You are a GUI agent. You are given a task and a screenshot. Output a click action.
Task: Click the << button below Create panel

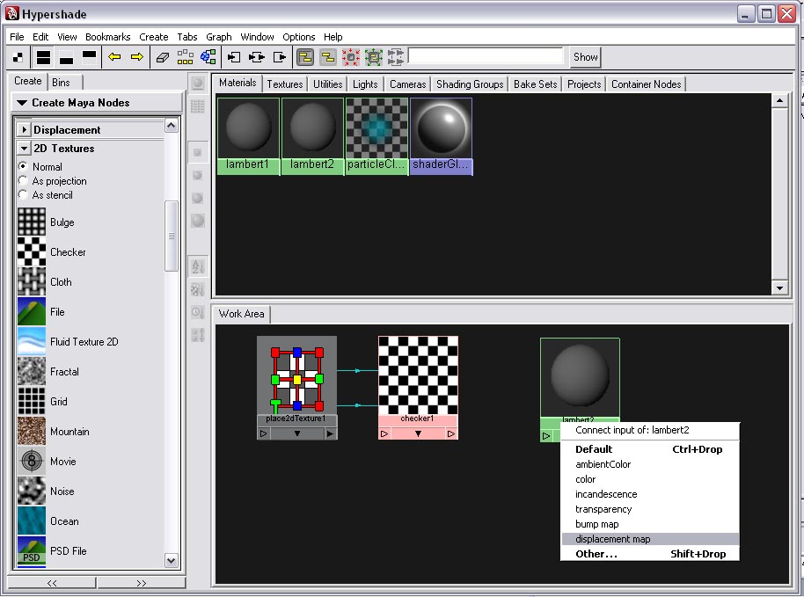(52, 583)
